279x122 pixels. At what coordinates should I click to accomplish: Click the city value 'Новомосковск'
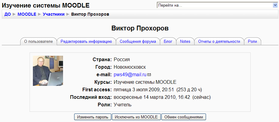(x=130, y=67)
